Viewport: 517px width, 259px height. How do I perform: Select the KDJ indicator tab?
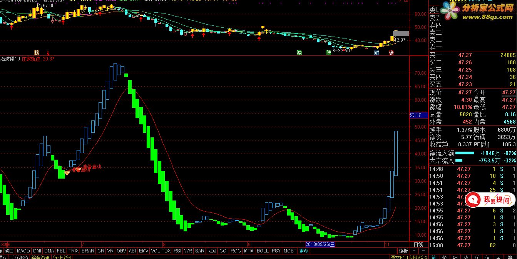click(212, 251)
